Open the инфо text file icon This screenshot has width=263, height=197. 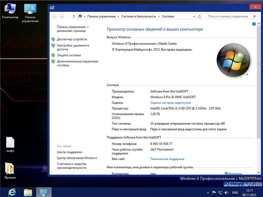click(10, 144)
